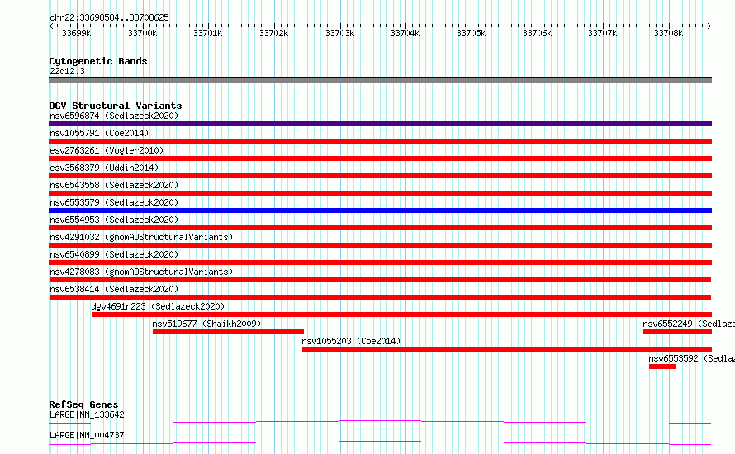
Task: Select the dgv4691n223 (Sedlazeck2020) label
Action: 158,306
